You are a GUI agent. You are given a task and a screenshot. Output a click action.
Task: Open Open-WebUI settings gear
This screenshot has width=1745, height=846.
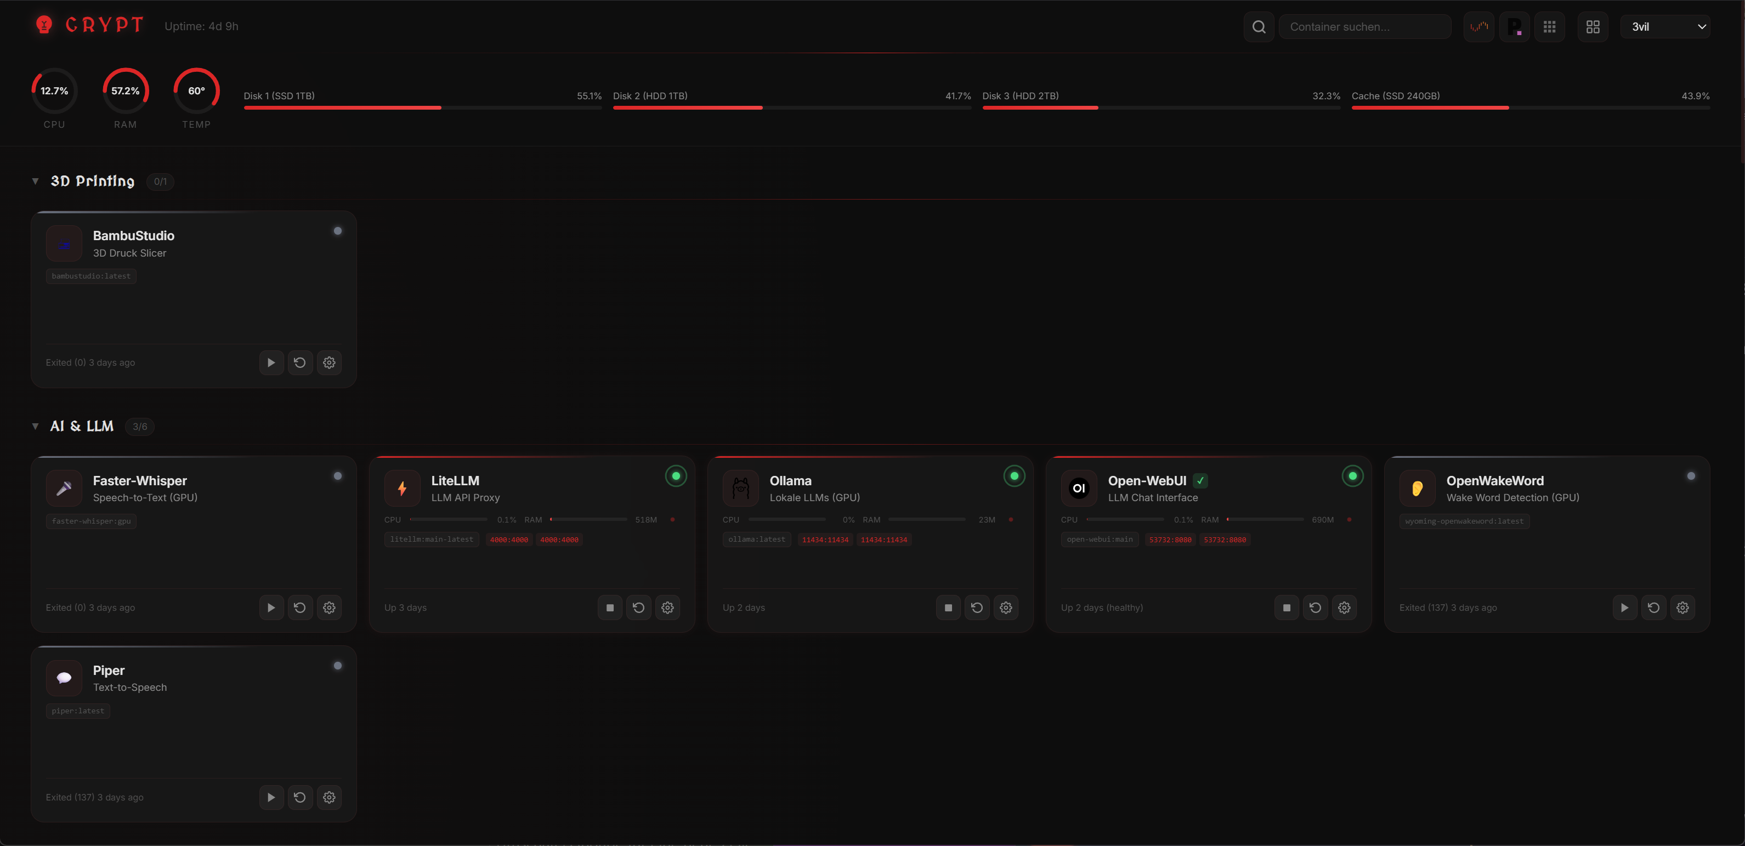(1345, 607)
